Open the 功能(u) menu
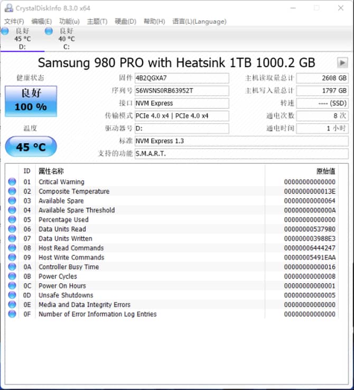This screenshot has height=390, width=354. (69, 22)
